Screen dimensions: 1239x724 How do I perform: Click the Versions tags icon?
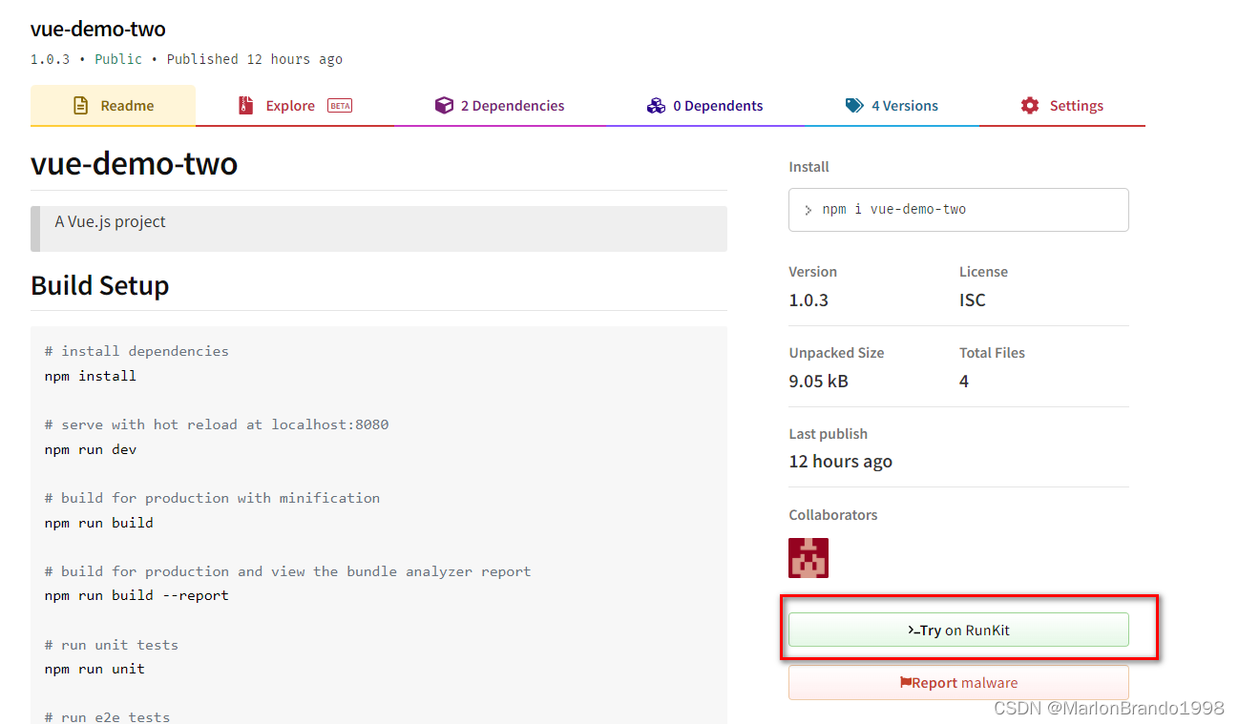coord(854,106)
